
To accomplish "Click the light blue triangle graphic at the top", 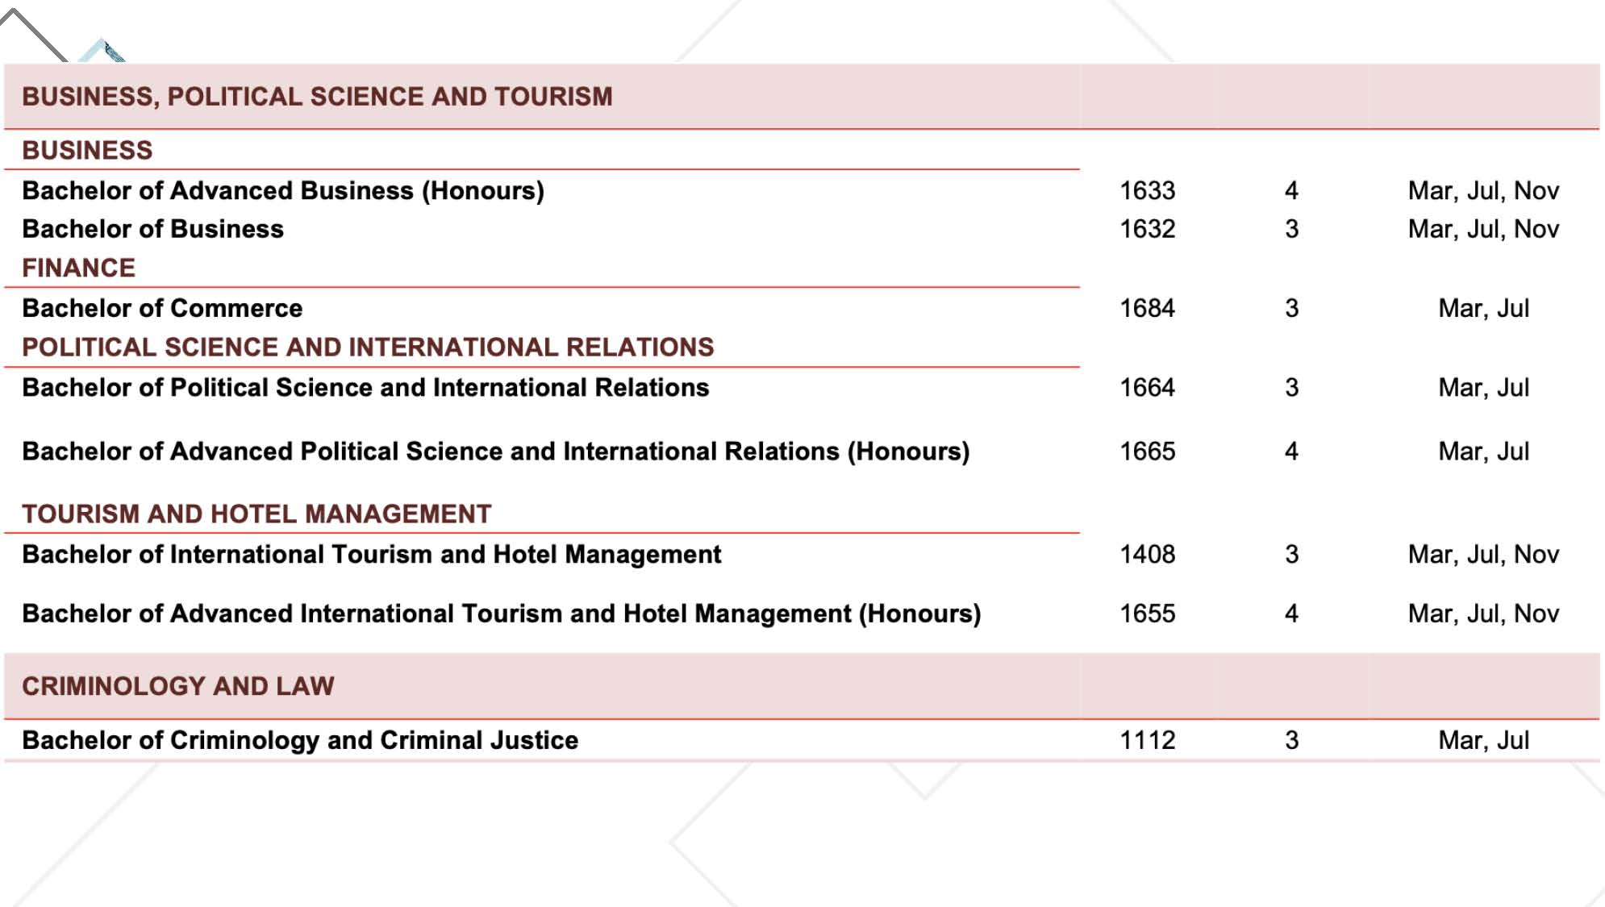I will tap(102, 52).
